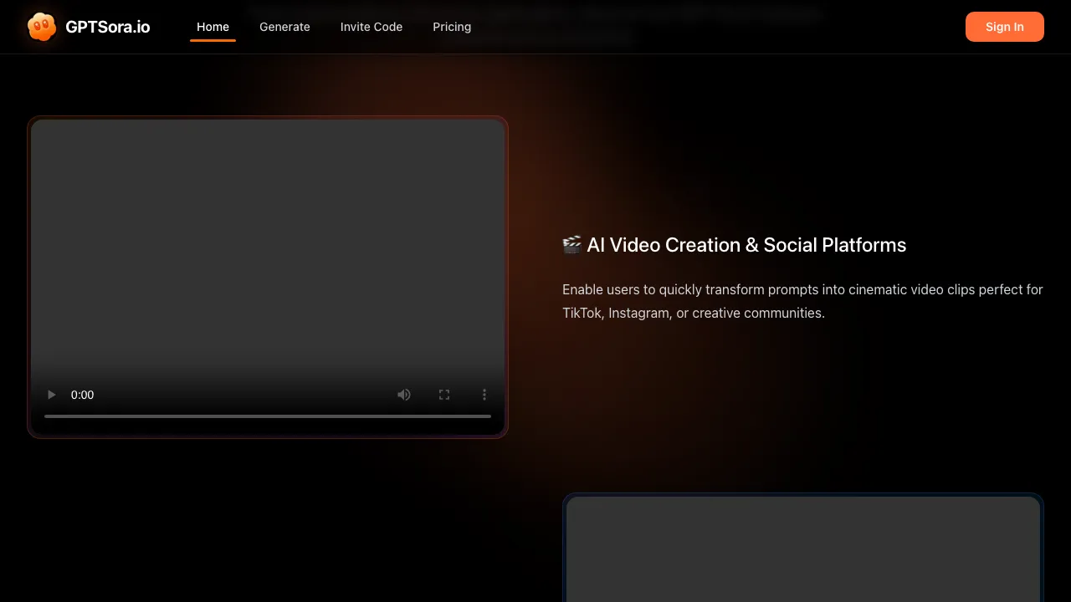
Task: Toggle the volume icon to unmute
Action: pos(404,394)
